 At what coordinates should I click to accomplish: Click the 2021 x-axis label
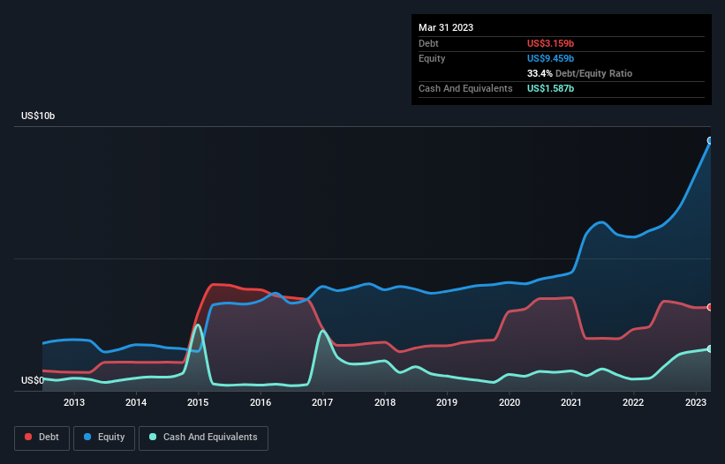[x=571, y=402]
